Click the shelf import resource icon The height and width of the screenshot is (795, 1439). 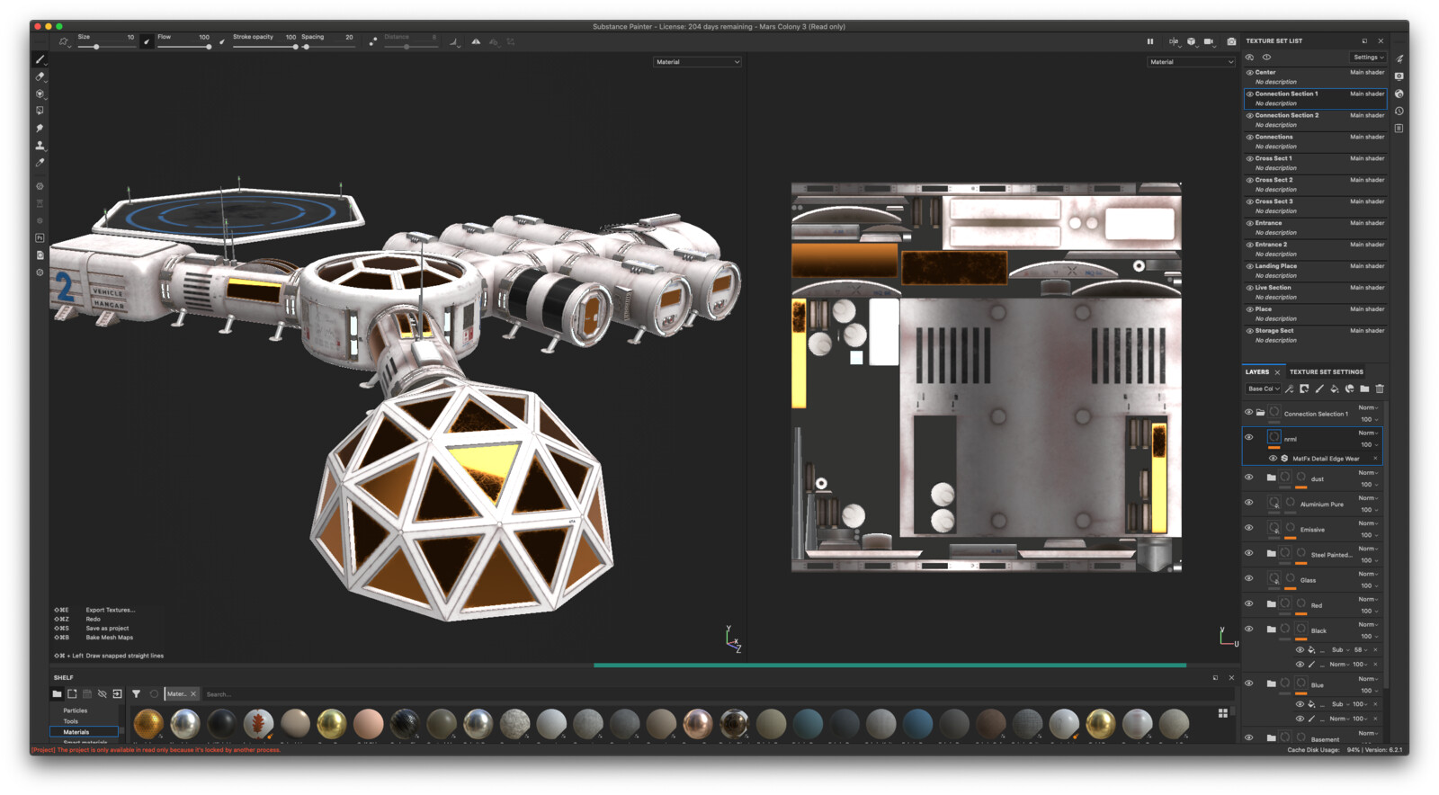click(117, 693)
